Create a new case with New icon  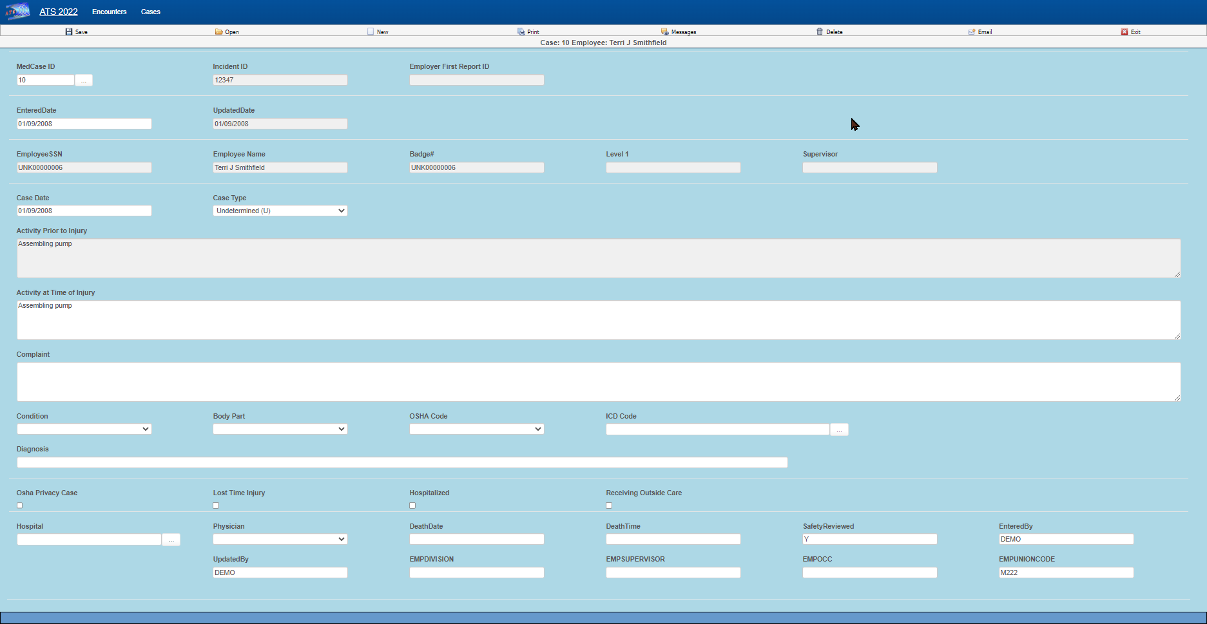coord(371,32)
